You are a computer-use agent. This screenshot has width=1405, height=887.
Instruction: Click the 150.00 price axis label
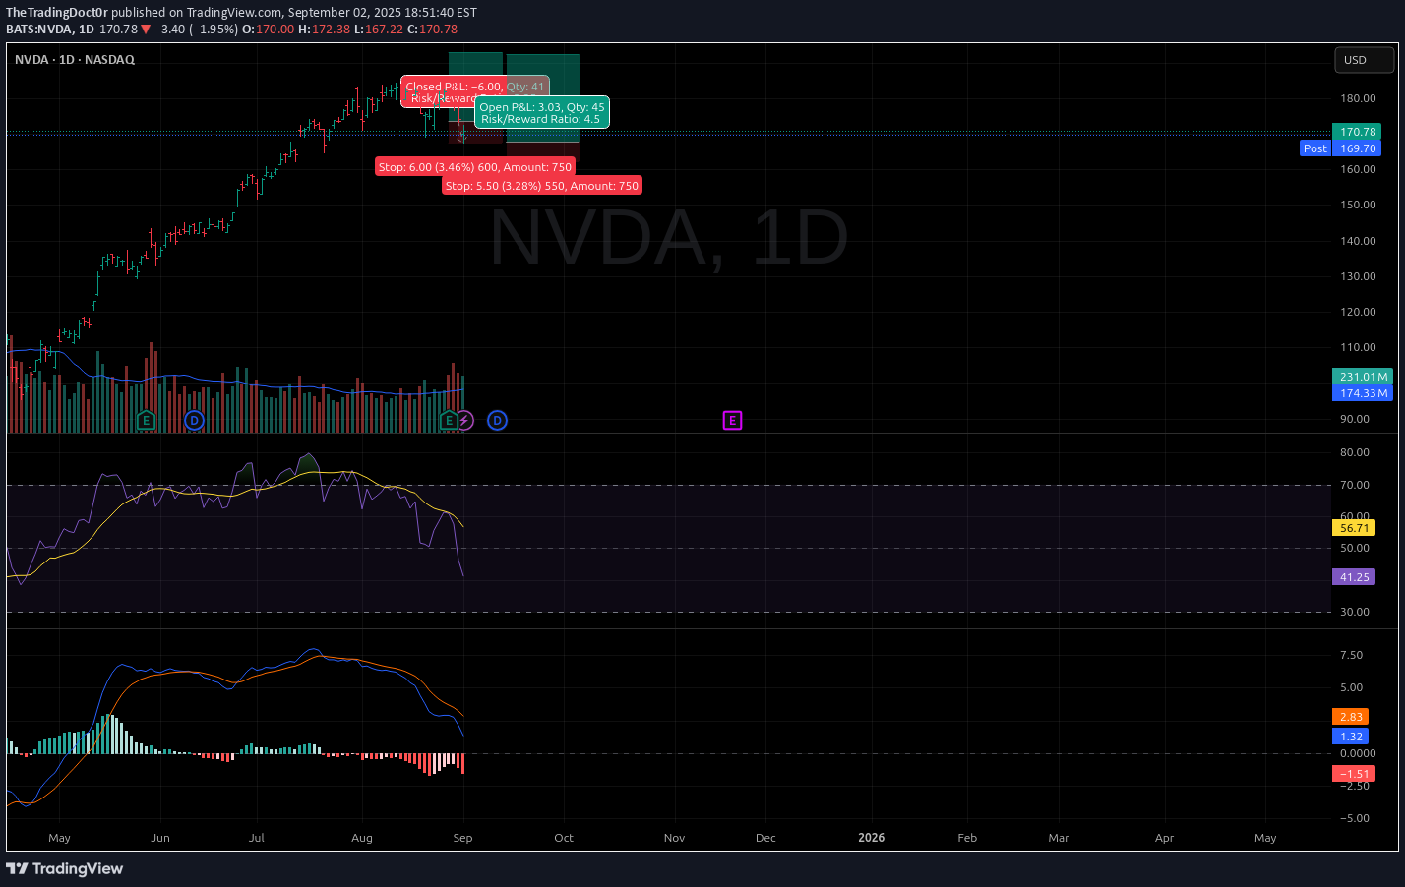(1358, 205)
